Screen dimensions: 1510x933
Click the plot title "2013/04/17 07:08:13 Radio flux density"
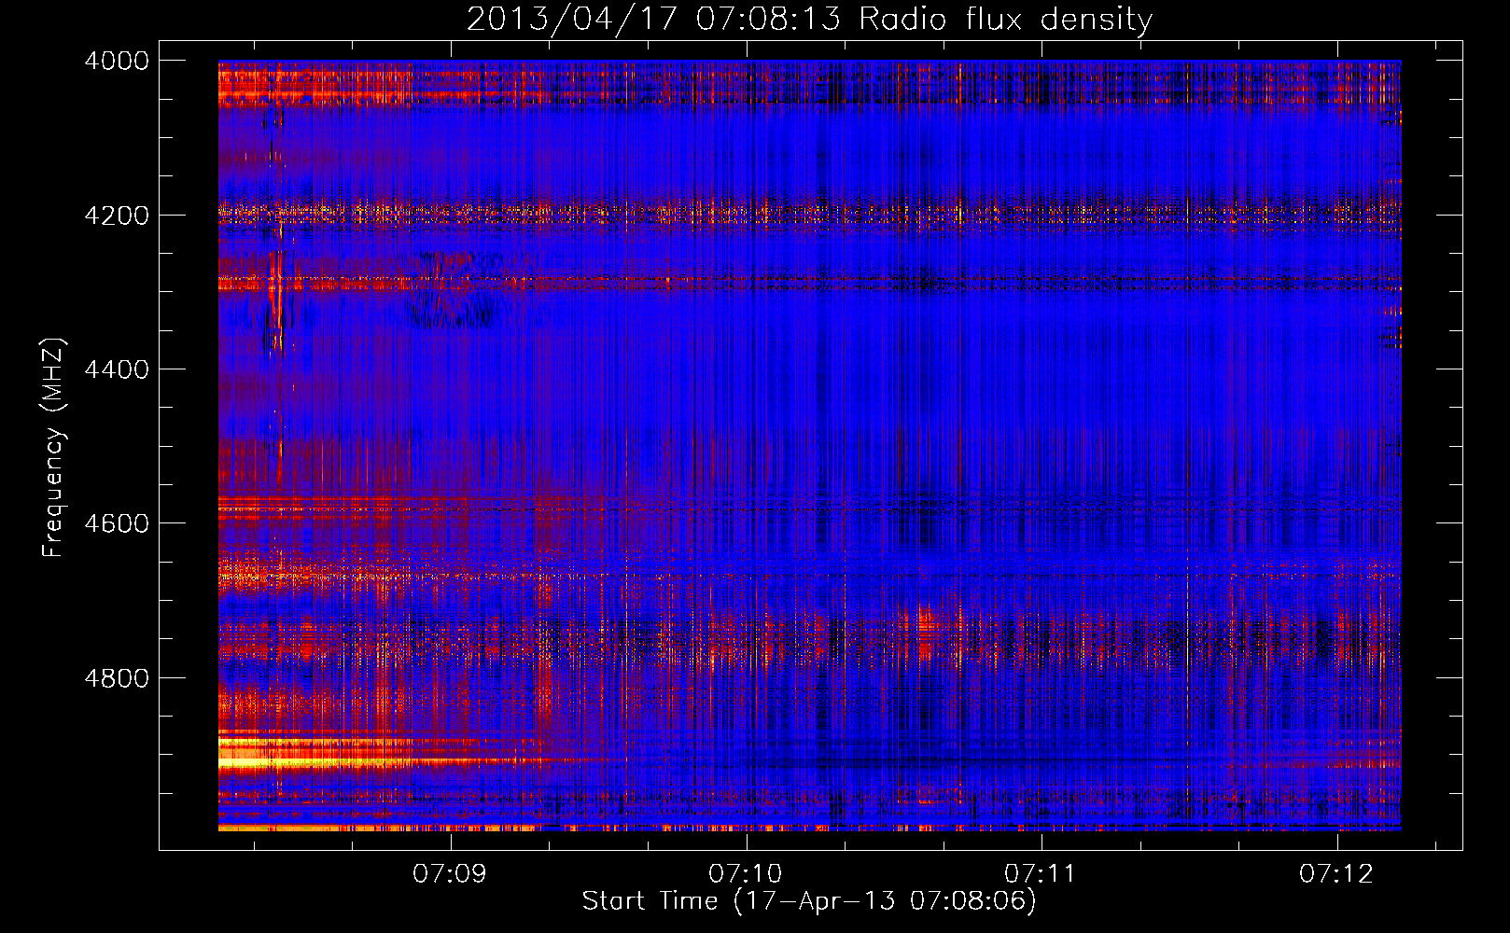(809, 19)
